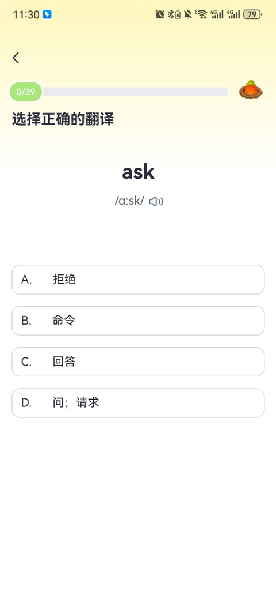Tap the 11:30 clock display
This screenshot has height=610, width=276.
click(26, 15)
